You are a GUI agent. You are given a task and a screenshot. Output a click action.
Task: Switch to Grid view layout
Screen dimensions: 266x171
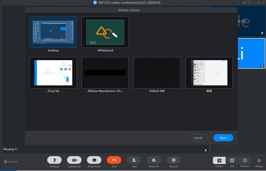[x=232, y=161]
